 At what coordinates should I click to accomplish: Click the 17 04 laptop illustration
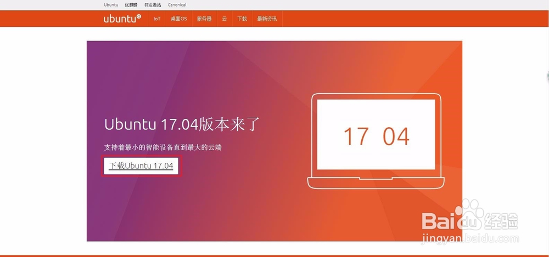[x=376, y=141]
